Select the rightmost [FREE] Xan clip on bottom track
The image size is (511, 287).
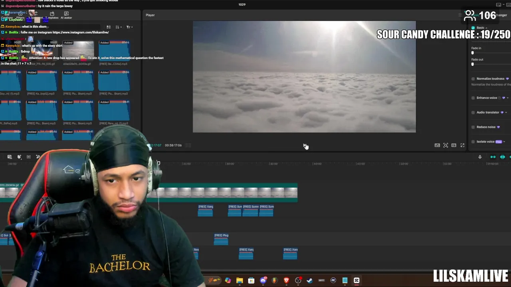pyautogui.click(x=290, y=253)
